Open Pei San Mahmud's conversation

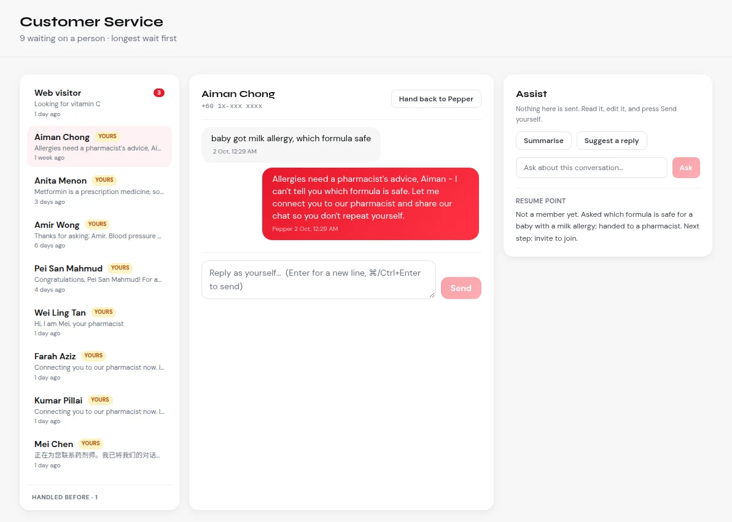[x=99, y=278]
